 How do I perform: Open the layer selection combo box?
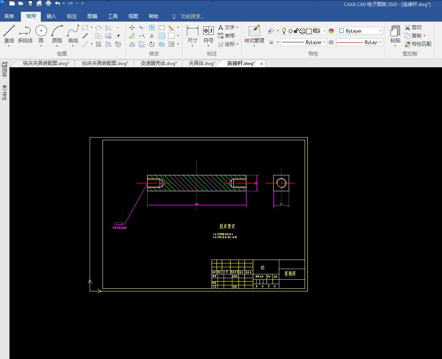tap(303, 31)
